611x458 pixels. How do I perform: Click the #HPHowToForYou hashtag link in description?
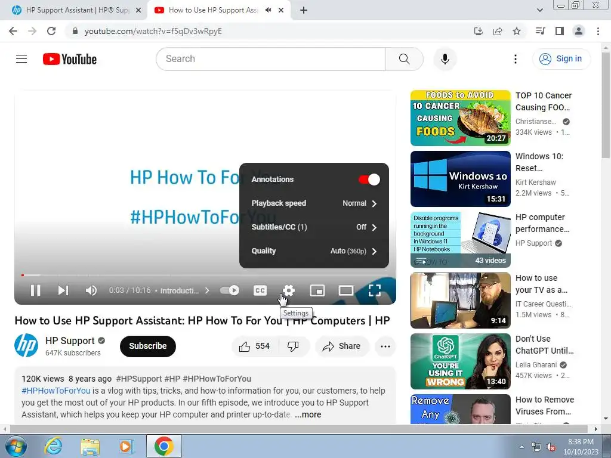55,391
